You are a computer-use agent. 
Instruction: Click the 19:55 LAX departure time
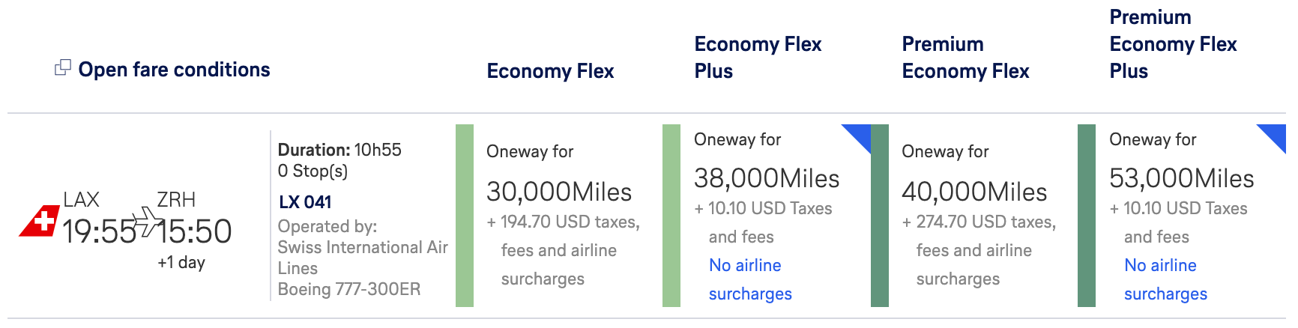99,231
